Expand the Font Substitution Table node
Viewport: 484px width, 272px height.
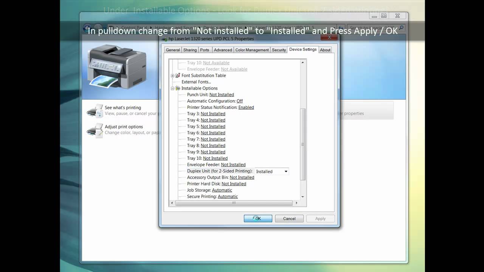[172, 76]
